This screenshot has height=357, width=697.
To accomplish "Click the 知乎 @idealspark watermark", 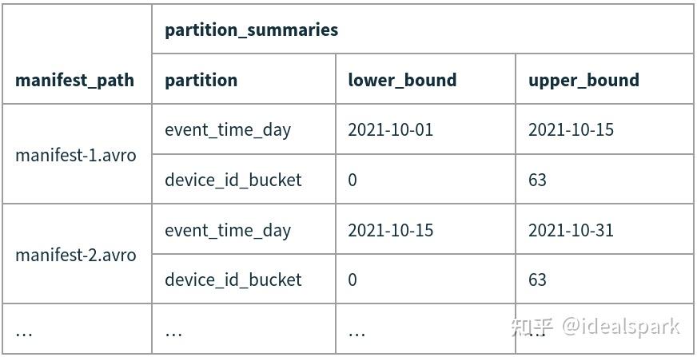I will [595, 327].
